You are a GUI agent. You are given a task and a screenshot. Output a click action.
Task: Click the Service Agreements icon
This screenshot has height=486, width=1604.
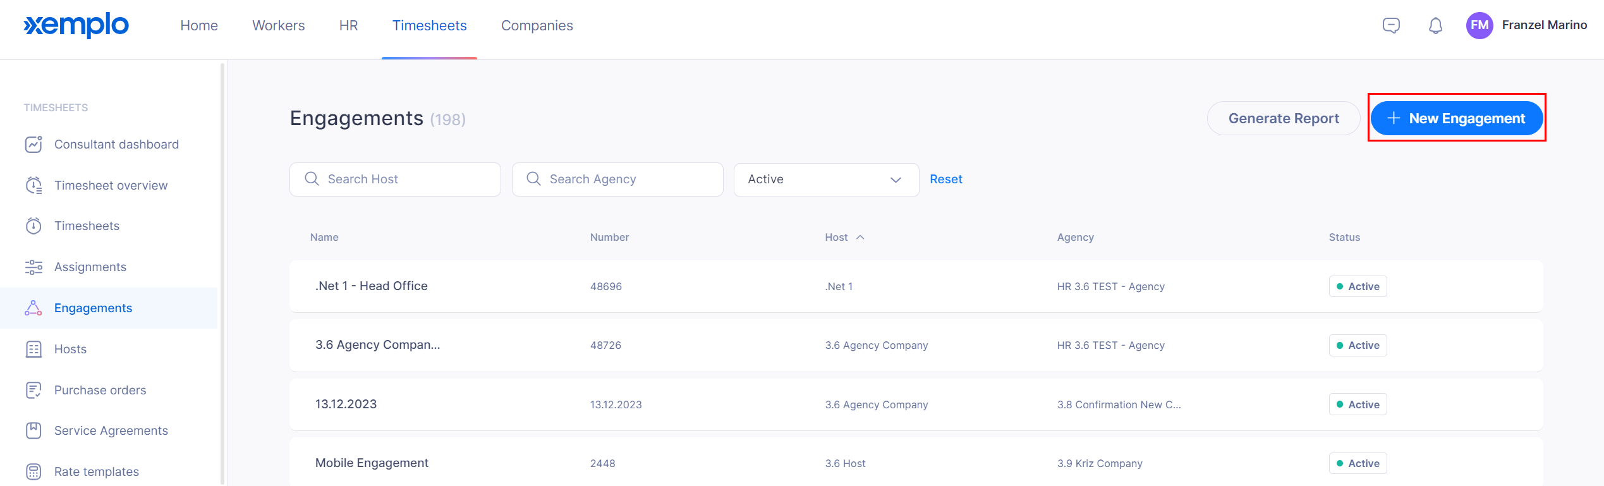click(33, 430)
